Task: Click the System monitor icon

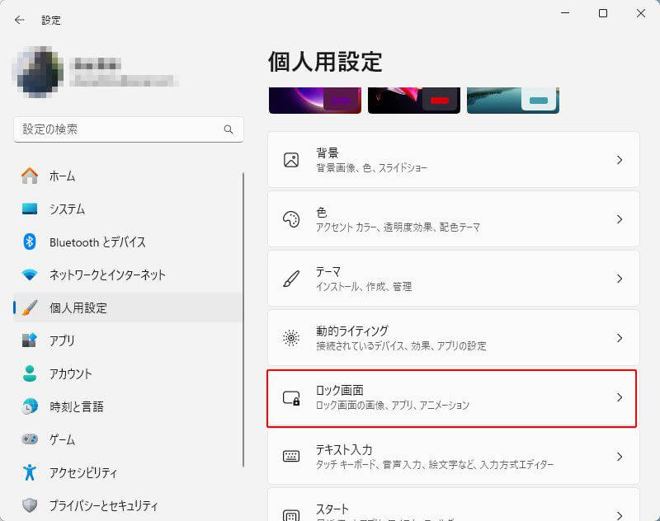Action: 30,209
